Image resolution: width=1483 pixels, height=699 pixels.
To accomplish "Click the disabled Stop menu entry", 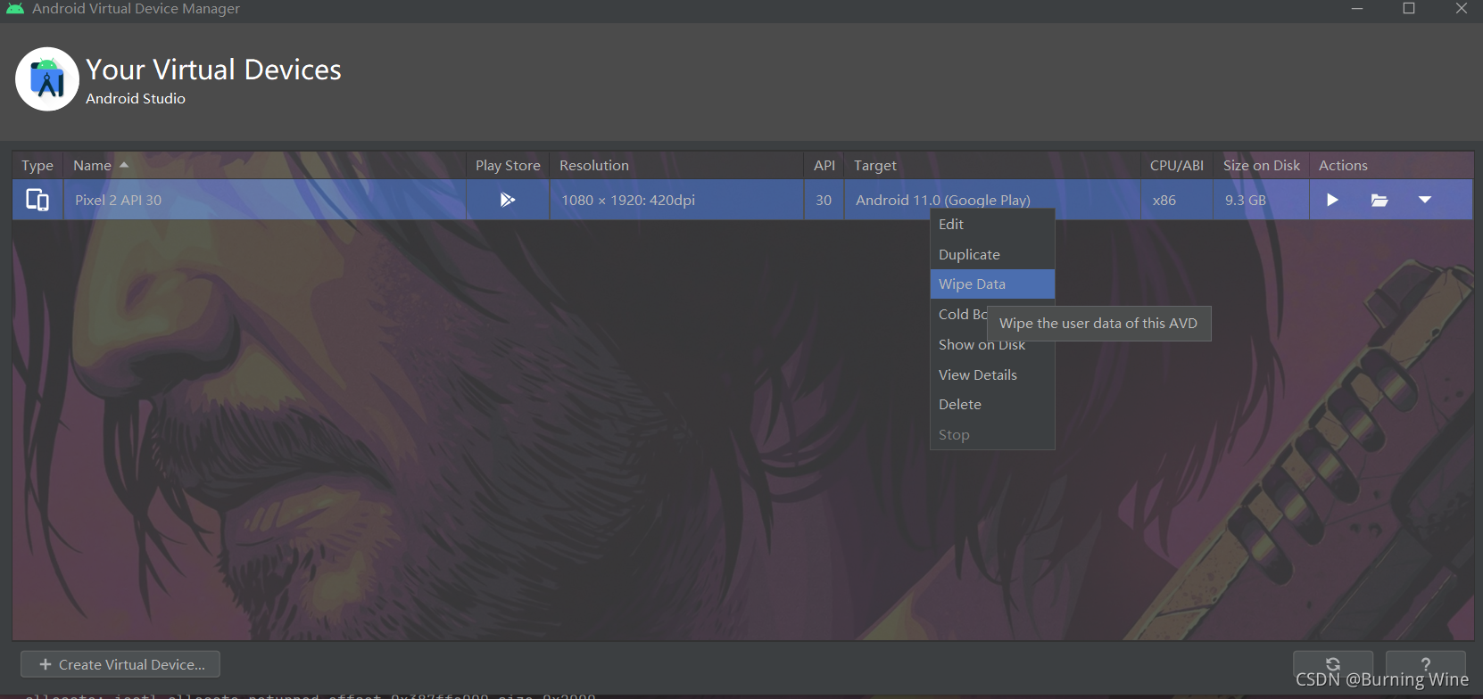I will pyautogui.click(x=992, y=435).
